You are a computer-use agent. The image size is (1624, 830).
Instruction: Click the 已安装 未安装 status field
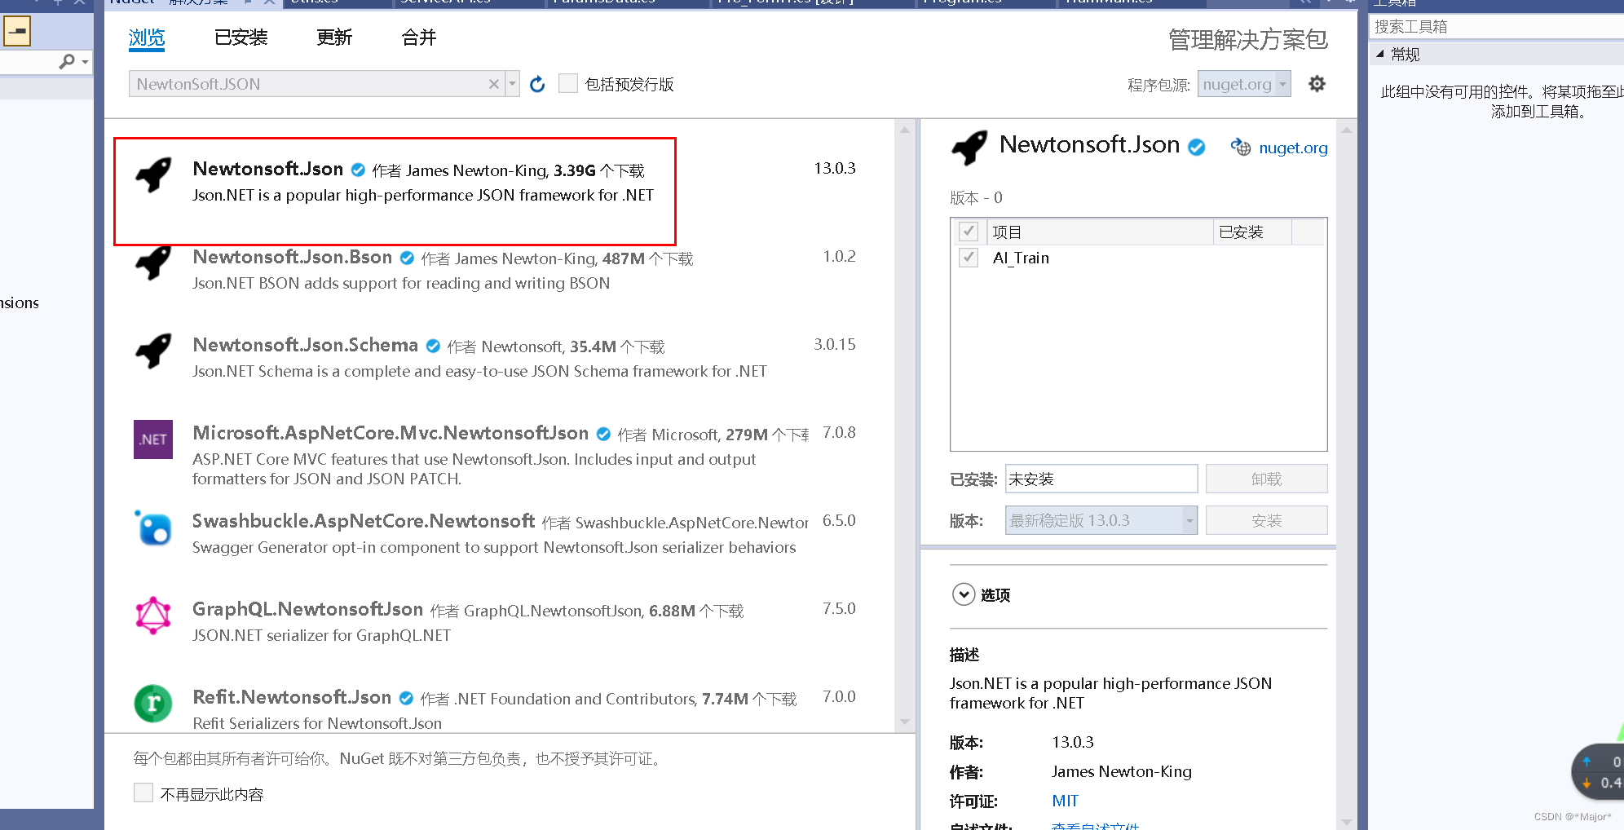coord(1101,479)
